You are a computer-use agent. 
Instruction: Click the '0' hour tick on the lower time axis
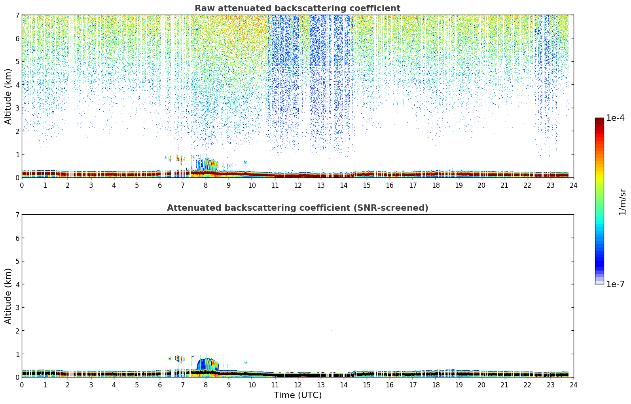22,385
